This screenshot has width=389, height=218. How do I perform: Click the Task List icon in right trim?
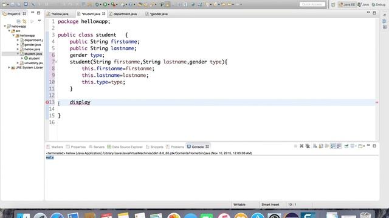click(385, 27)
